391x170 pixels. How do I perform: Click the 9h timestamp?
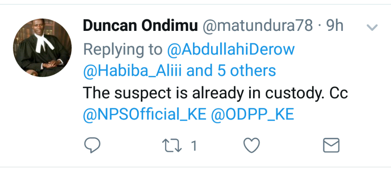point(335,26)
